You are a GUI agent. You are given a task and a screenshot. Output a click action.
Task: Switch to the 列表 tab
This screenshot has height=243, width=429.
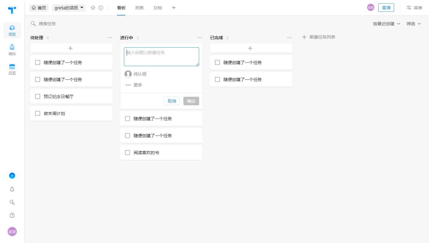(139, 8)
